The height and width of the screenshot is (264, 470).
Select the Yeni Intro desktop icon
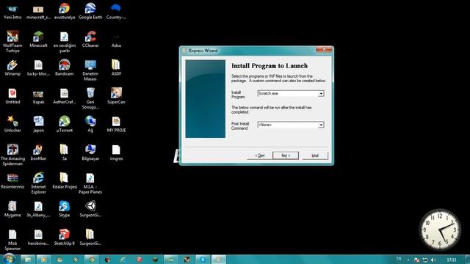pos(12,11)
